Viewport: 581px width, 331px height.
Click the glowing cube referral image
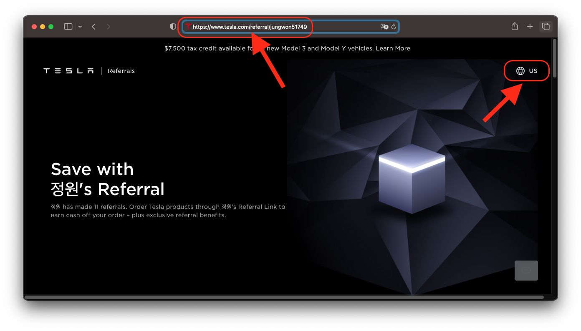click(412, 178)
